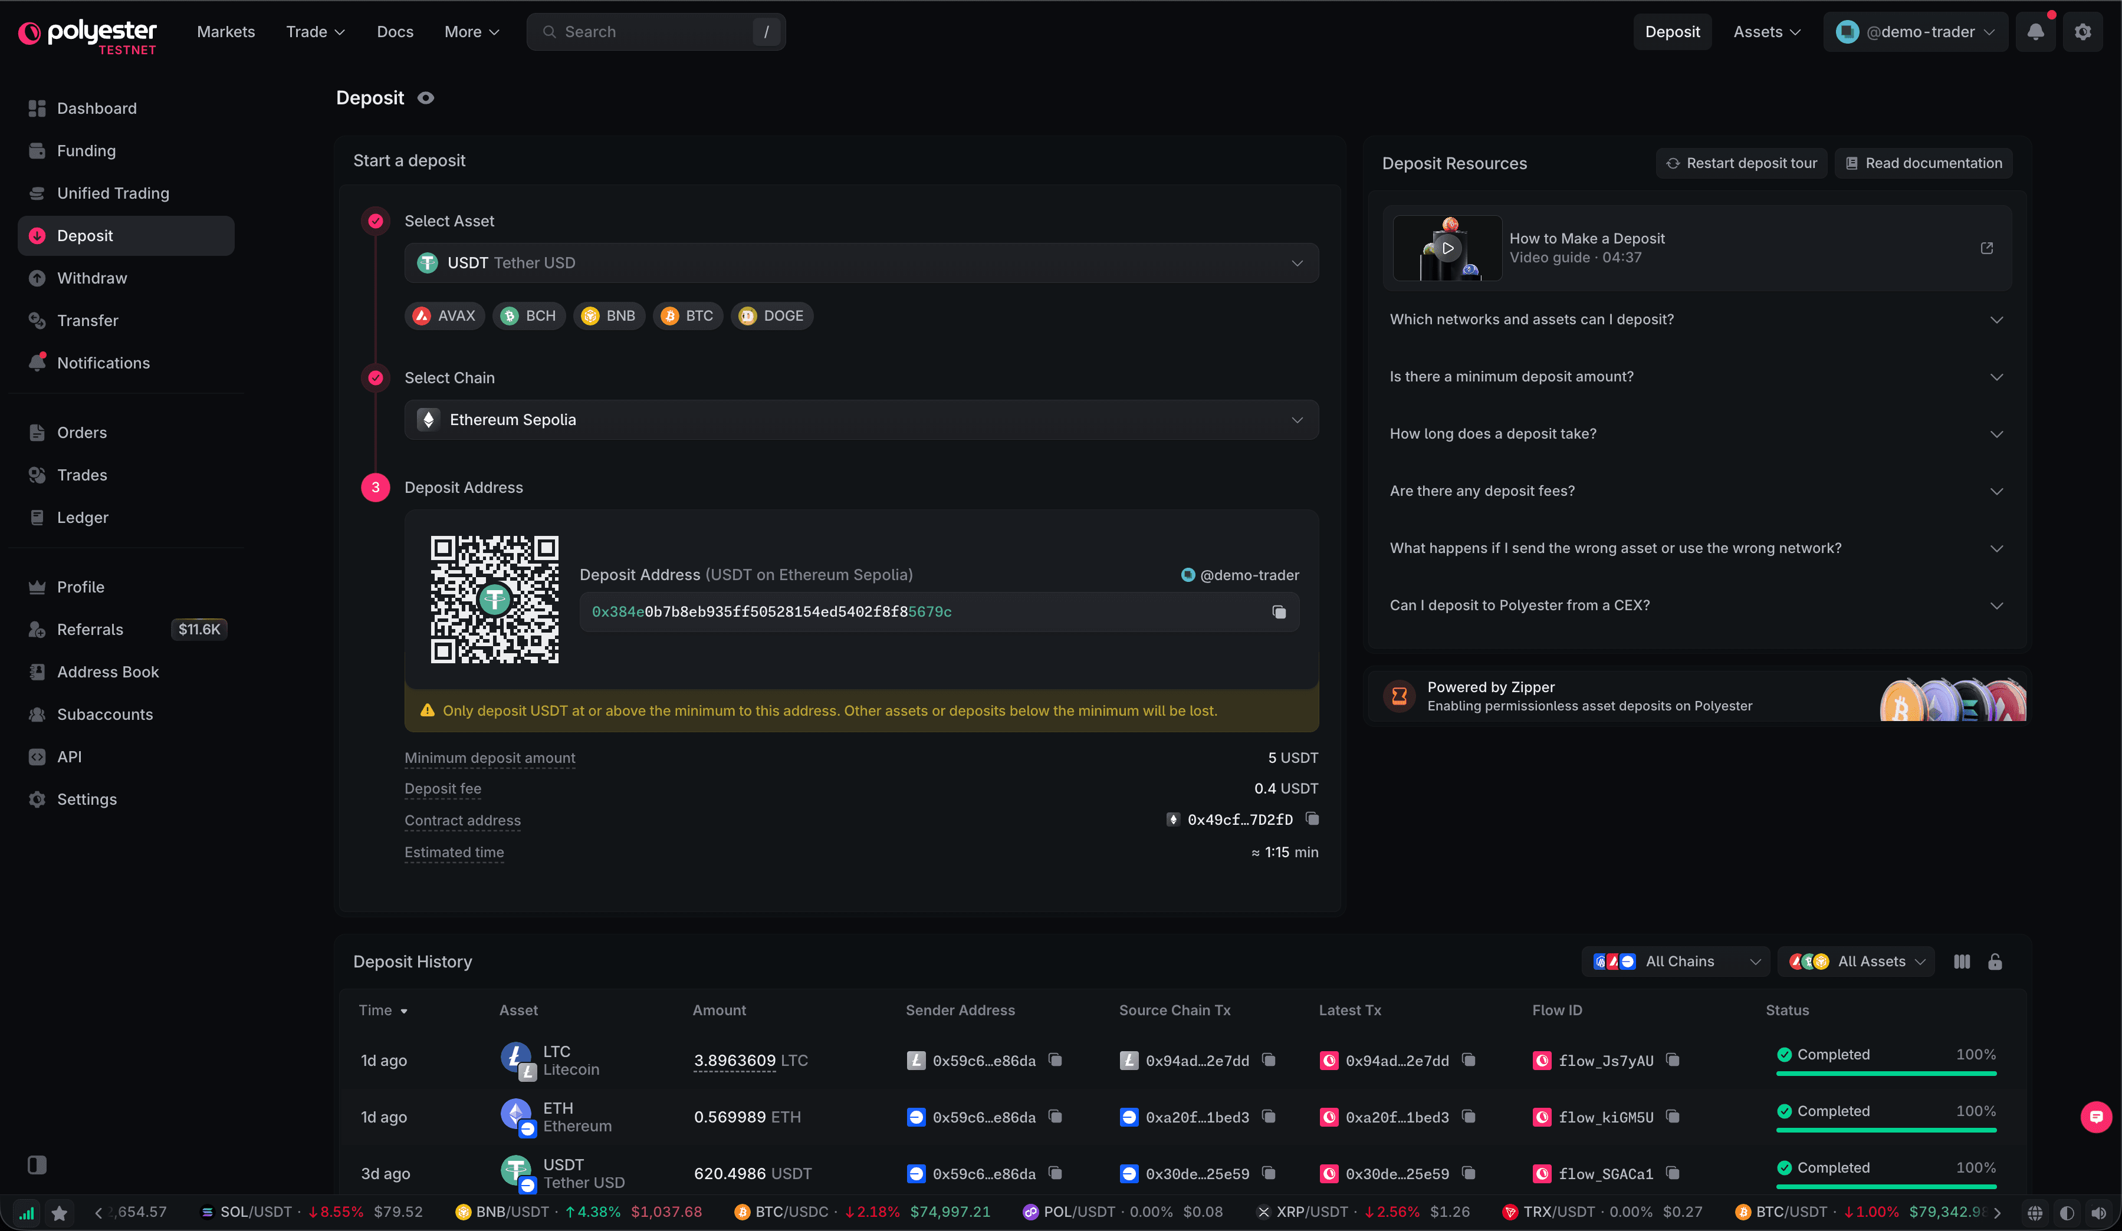This screenshot has width=2122, height=1231.
Task: Copy the flow_Js7yAU flow ID
Action: (1673, 1060)
